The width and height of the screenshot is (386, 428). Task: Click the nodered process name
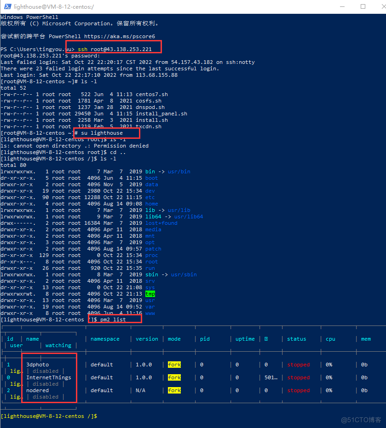37,391
